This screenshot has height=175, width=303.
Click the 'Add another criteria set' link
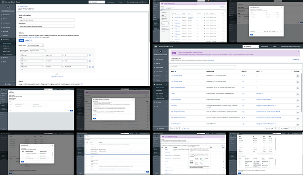tap(57, 77)
